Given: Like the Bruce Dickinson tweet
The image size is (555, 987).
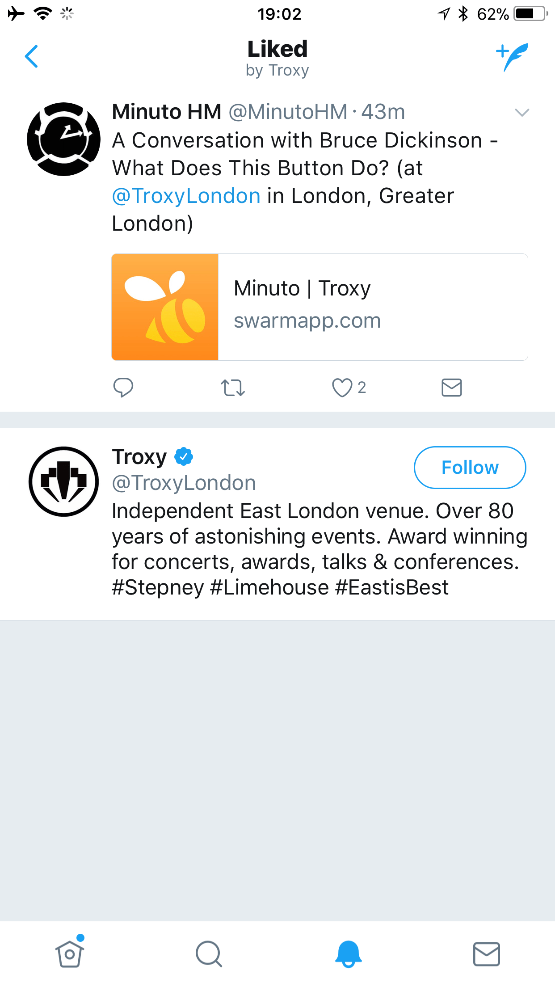Looking at the screenshot, I should coord(342,388).
